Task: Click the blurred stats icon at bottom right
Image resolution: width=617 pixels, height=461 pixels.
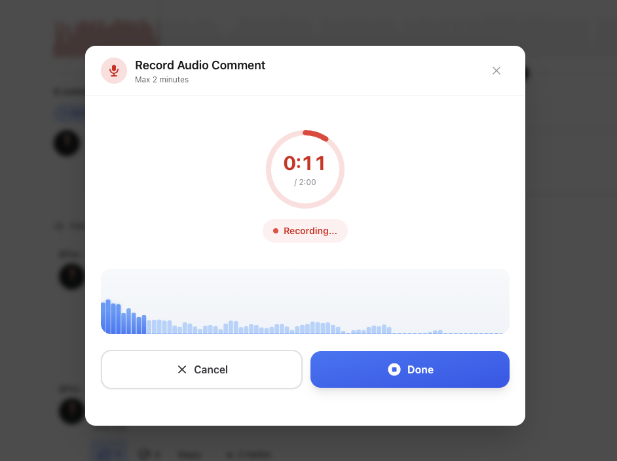Action: click(230, 453)
